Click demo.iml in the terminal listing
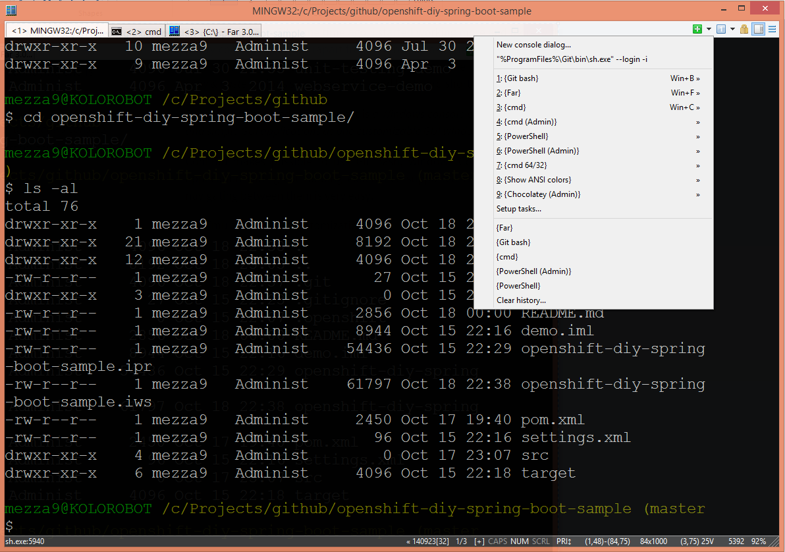Viewport: 785px width, 552px height. (x=557, y=331)
